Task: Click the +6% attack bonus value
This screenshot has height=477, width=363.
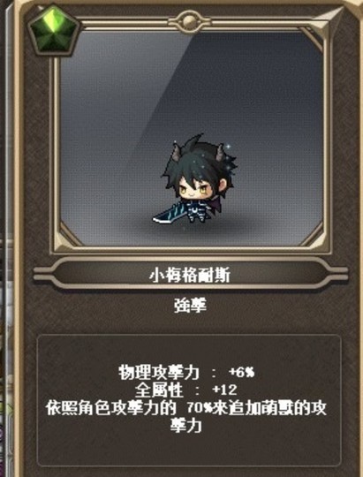Action: 241,373
